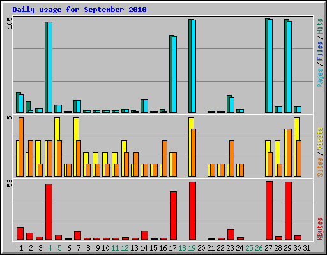Click the cyan hits bar for day 27
This screenshot has height=255, width=327.
click(270, 66)
